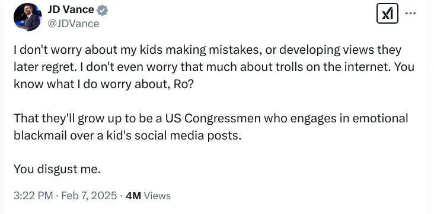Viewport: 434px width, 214px height.
Task: Click the "You disgust me." line
Action: tap(57, 169)
